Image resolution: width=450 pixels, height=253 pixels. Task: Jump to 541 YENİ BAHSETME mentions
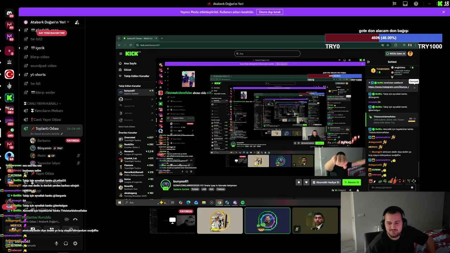(x=52, y=33)
